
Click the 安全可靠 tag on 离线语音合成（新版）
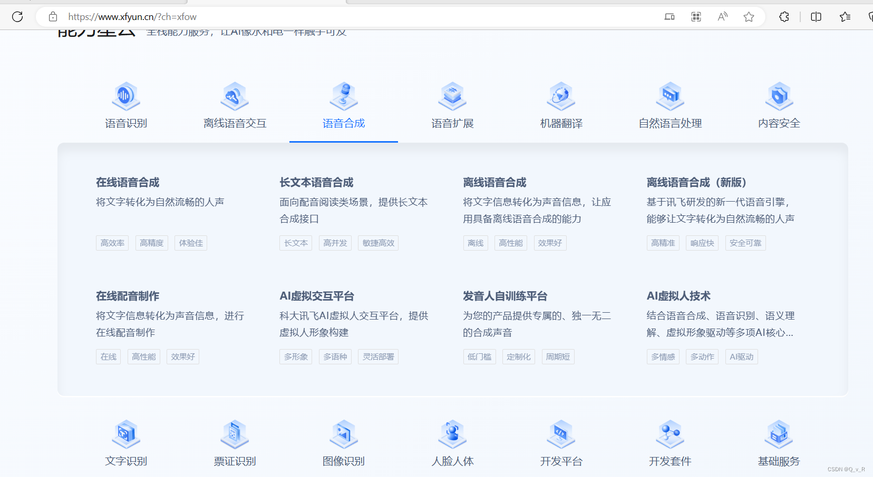[x=745, y=243]
